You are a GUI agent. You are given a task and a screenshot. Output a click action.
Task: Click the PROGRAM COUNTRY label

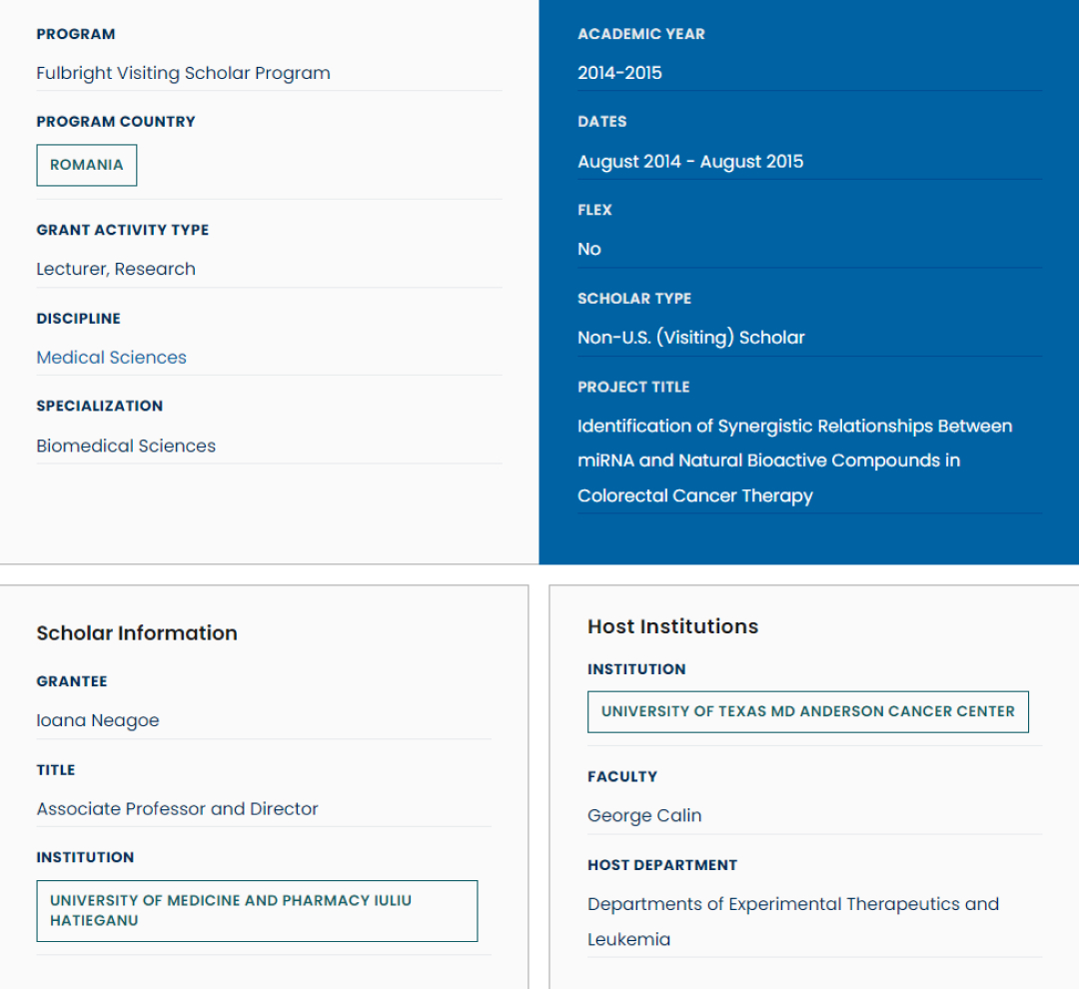coord(116,122)
